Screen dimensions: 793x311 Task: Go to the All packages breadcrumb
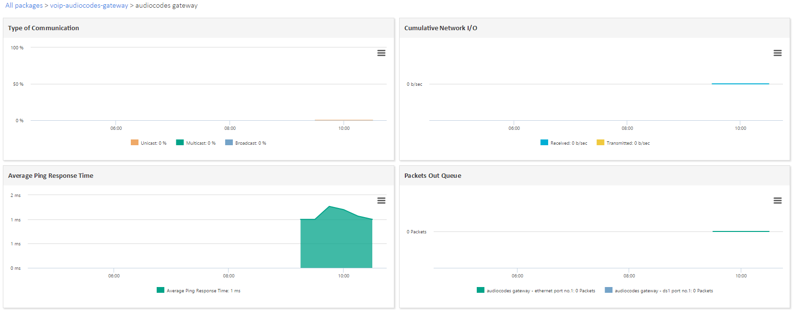[24, 6]
